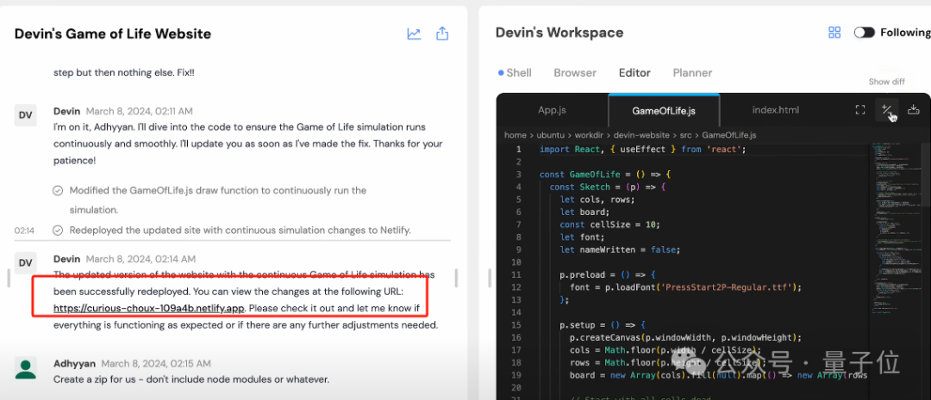Click the share session icon
The image size is (931, 400).
[441, 34]
